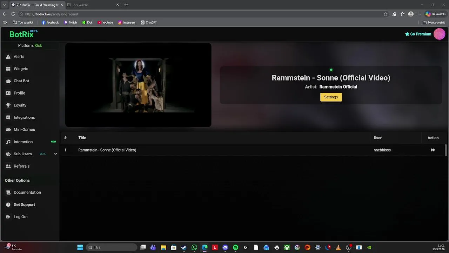Click the song video player thumbnail
449x253 pixels.
(138, 85)
